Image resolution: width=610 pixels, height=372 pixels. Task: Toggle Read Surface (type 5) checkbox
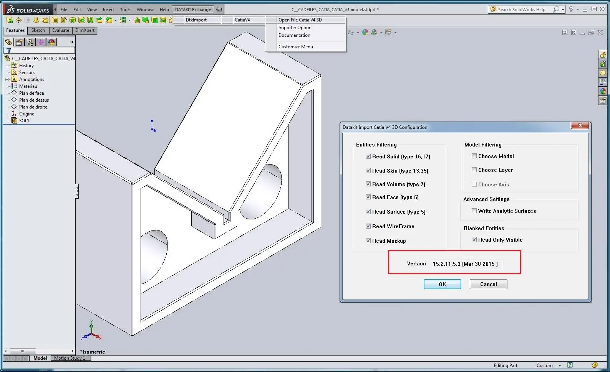click(368, 212)
